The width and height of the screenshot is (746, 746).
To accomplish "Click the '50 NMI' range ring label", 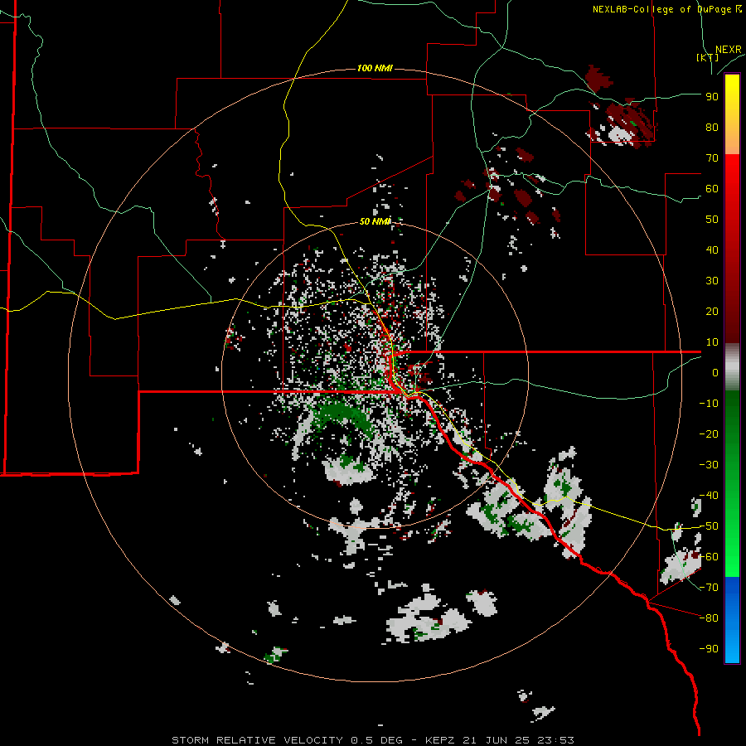I will point(375,221).
